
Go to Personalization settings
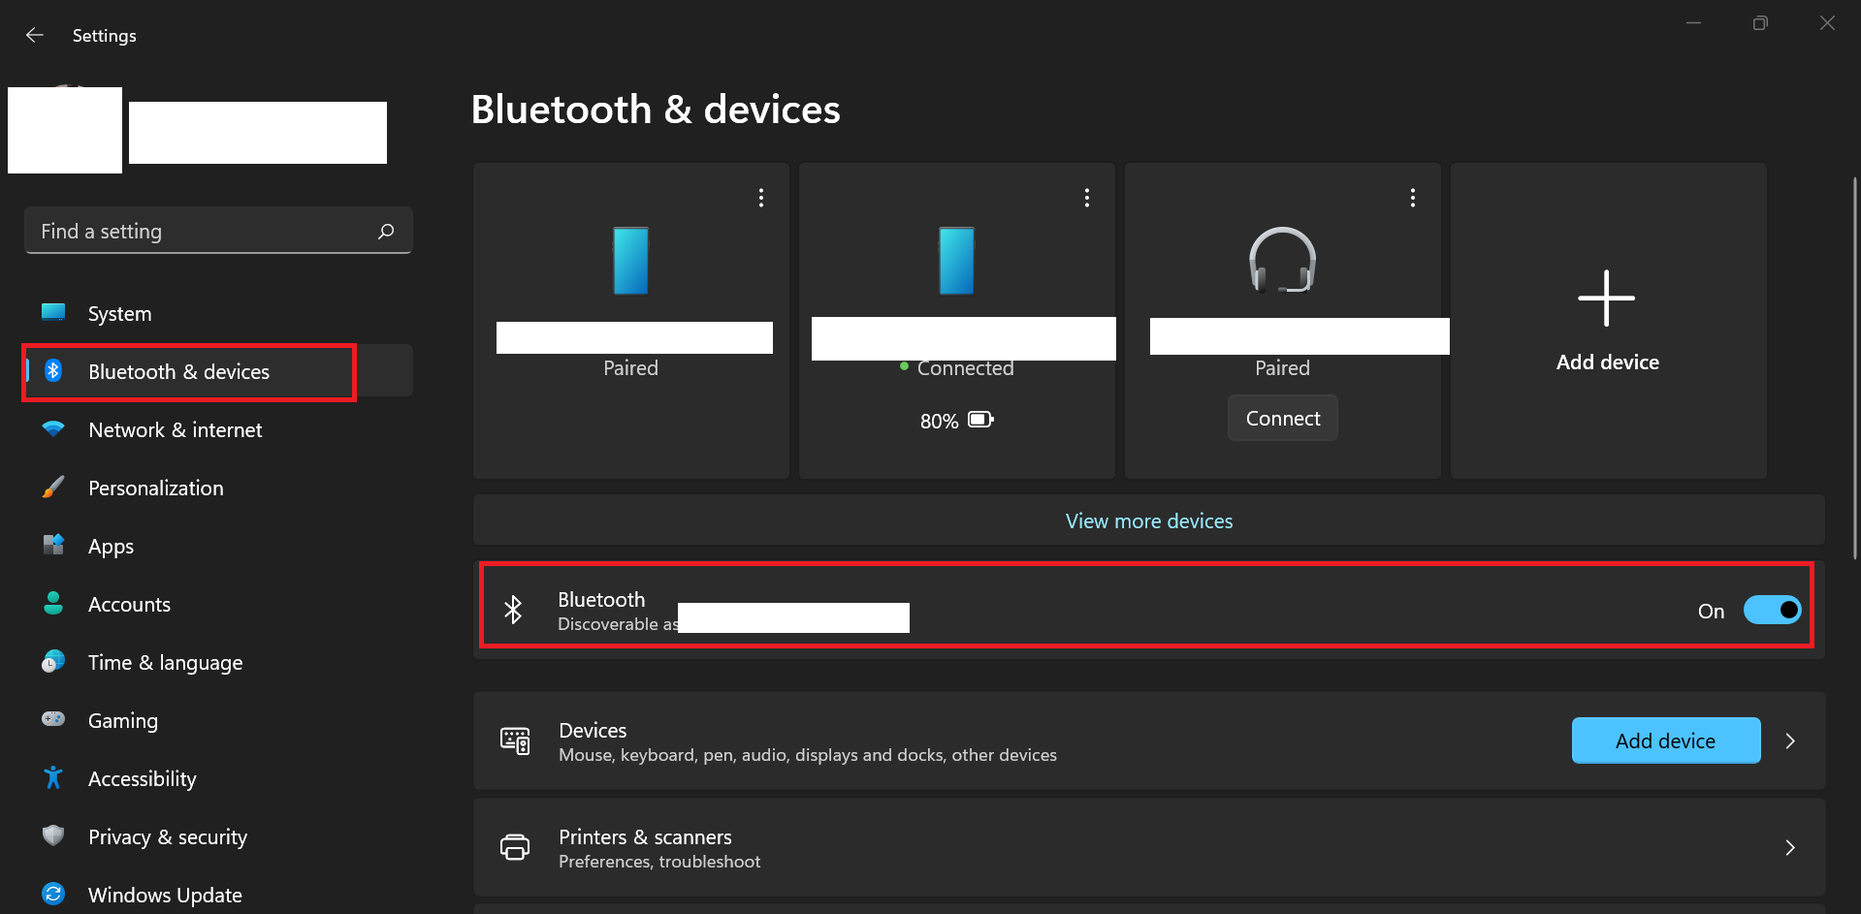[x=155, y=489]
